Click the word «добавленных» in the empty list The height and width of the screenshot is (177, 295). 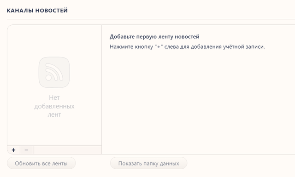(54, 106)
